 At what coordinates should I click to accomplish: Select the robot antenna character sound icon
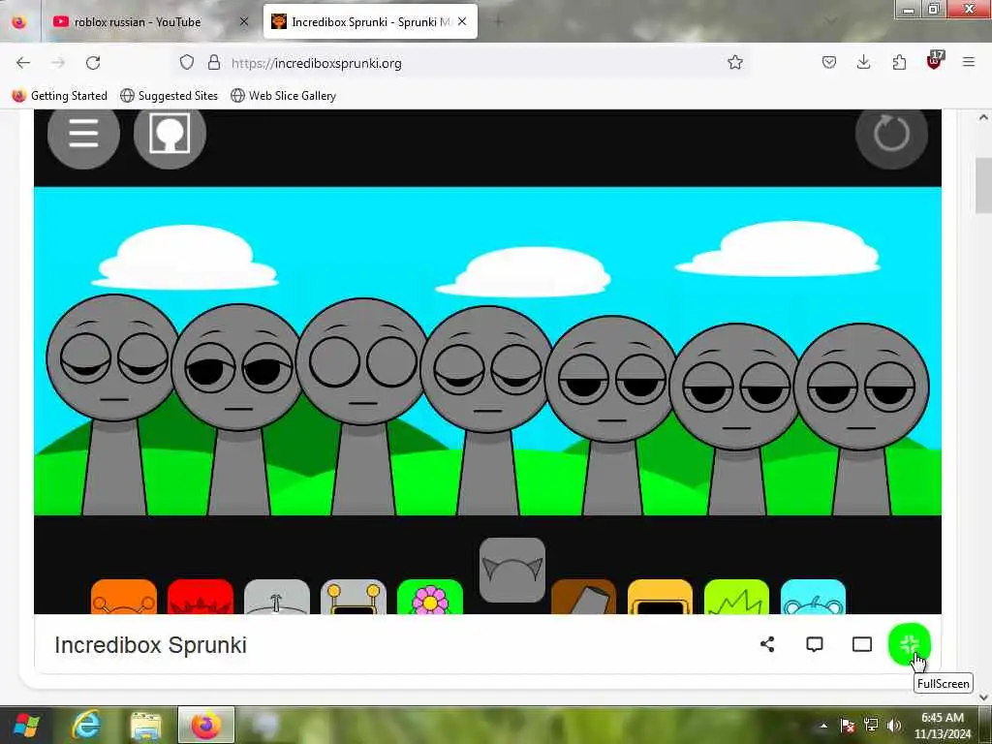pos(354,597)
